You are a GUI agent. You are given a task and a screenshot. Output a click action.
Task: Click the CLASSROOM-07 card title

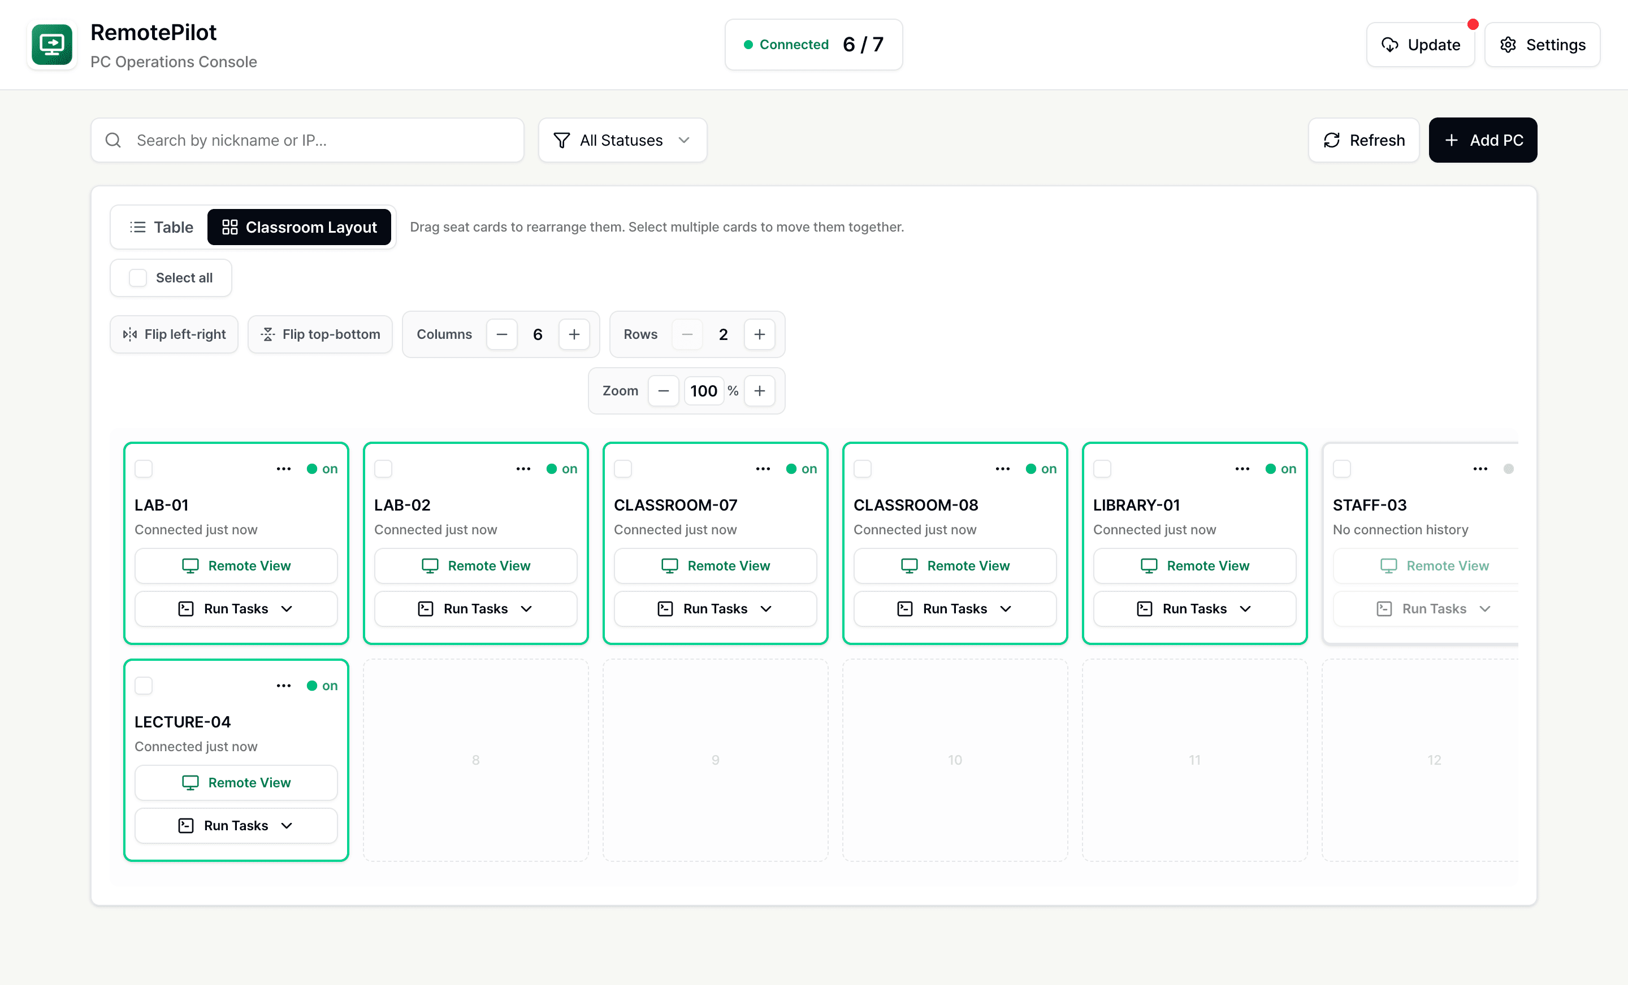pyautogui.click(x=676, y=505)
